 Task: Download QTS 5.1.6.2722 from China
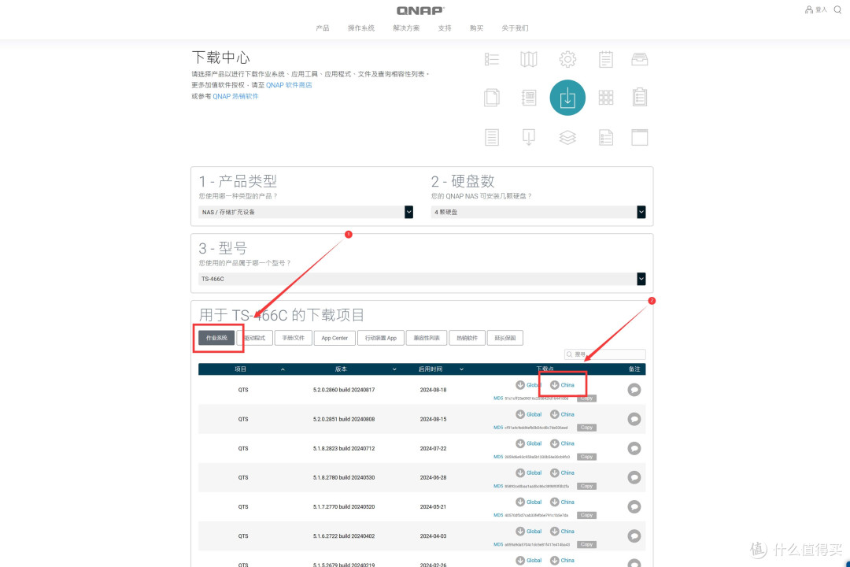[x=562, y=532]
